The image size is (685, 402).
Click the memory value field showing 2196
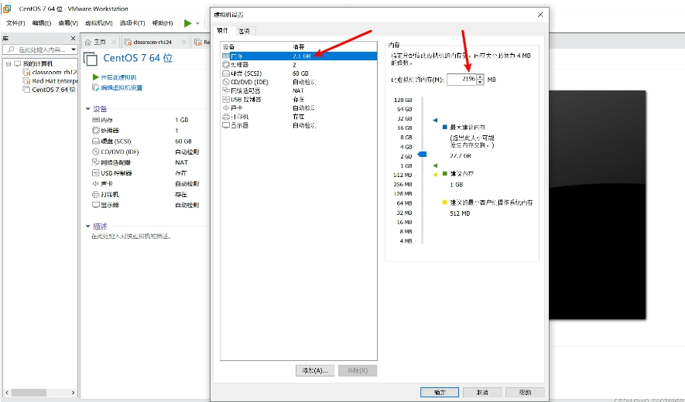[x=462, y=80]
